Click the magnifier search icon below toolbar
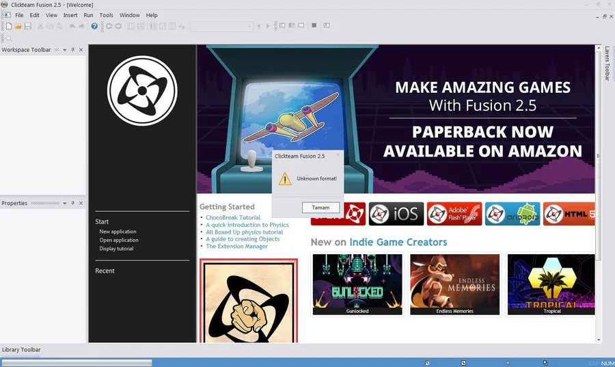 coord(9,38)
